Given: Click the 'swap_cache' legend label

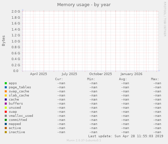Looking at the screenshot, I should click(19, 91).
